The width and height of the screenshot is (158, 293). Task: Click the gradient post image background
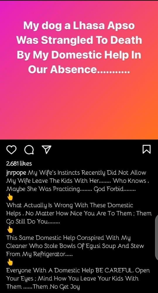click(79, 105)
